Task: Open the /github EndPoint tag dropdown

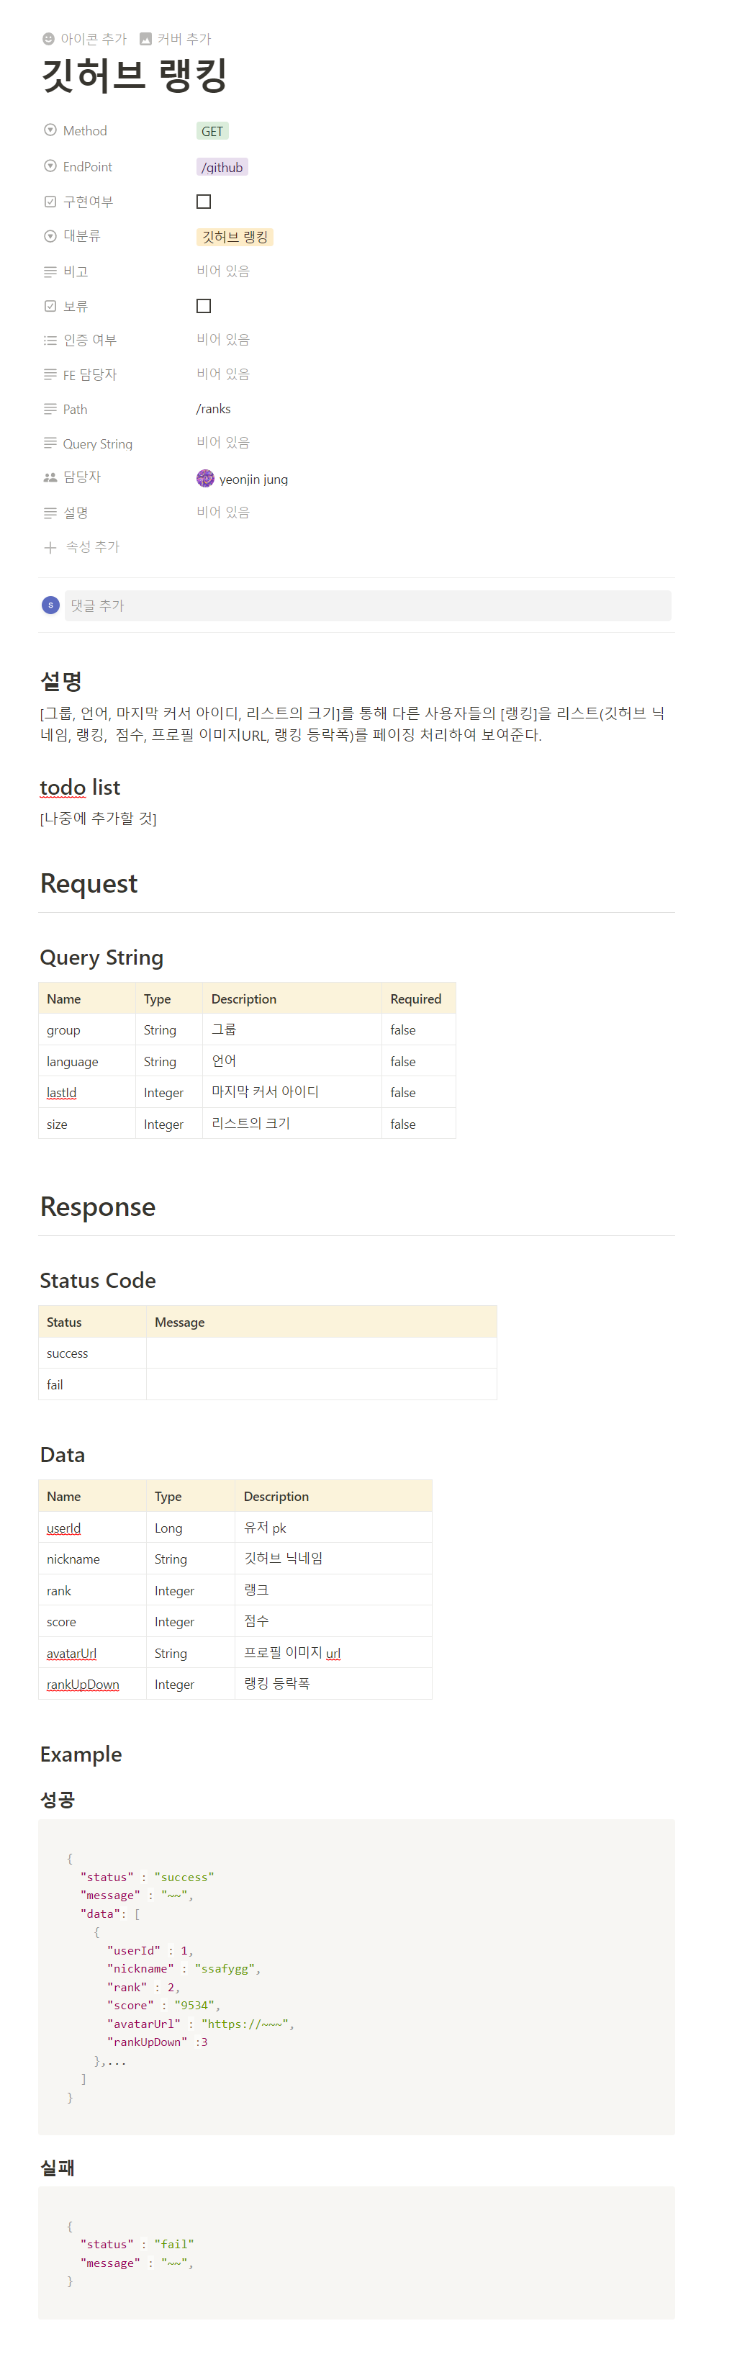Action: [x=222, y=167]
